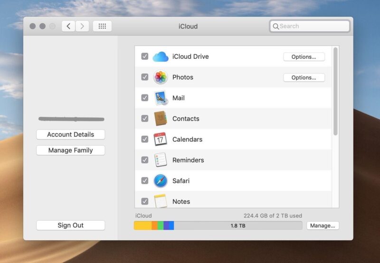380x263 pixels.
Task: Click the Mail stamp icon
Action: pos(161,98)
